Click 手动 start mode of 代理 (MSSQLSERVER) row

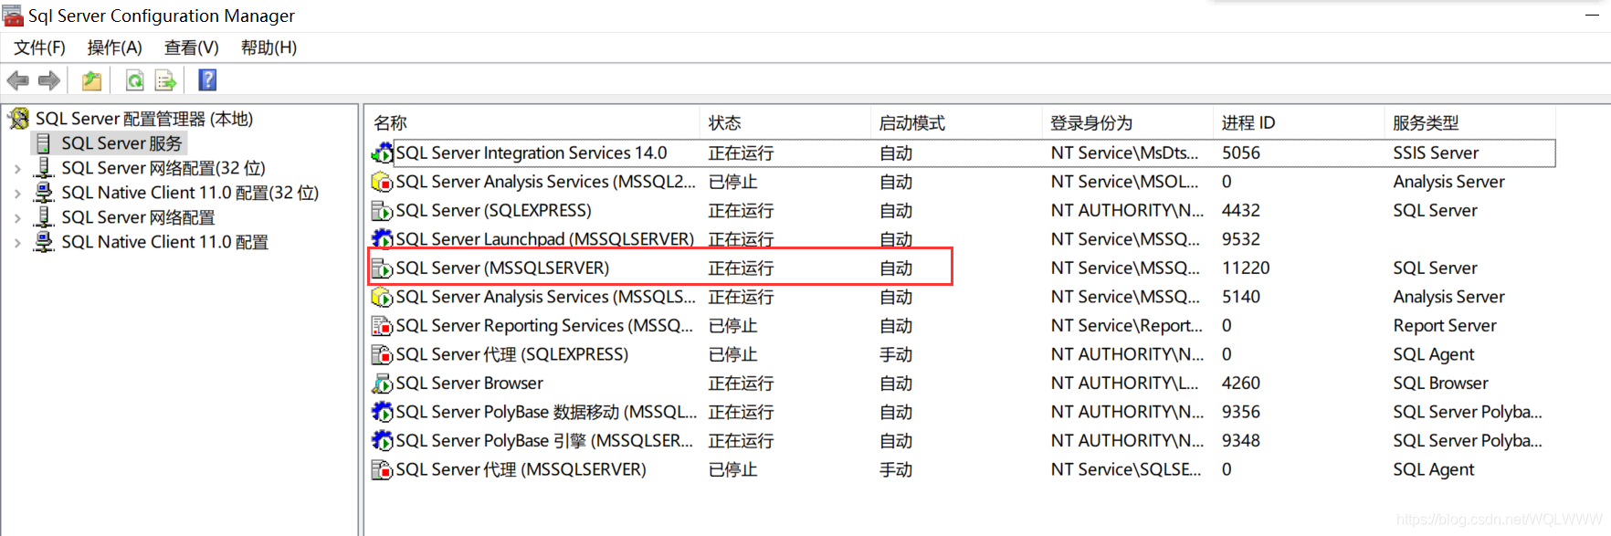(x=896, y=469)
